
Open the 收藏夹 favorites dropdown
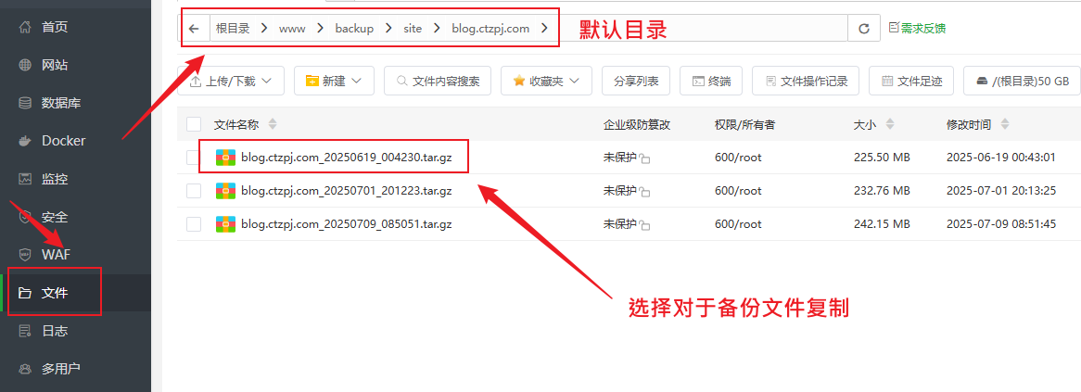pos(546,82)
